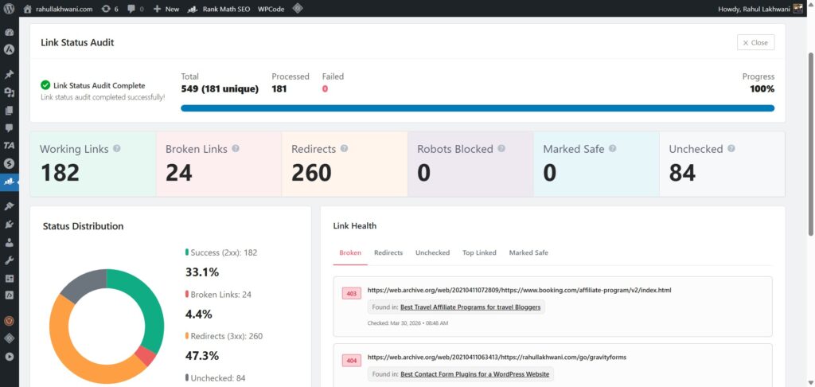Viewport: 815px width, 387px height.
Task: Open the Unchecked tab in Link Health
Action: click(x=432, y=252)
